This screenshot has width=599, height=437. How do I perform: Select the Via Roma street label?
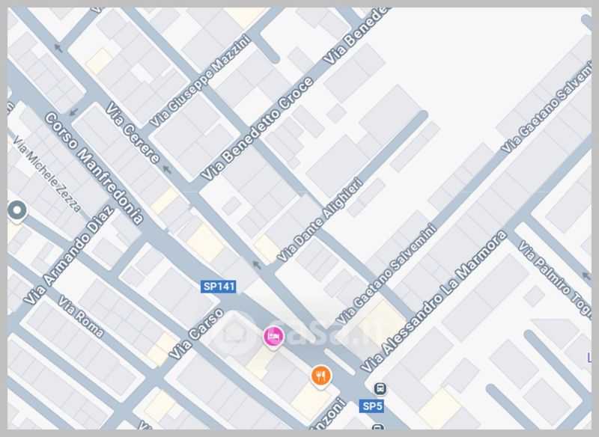81,317
